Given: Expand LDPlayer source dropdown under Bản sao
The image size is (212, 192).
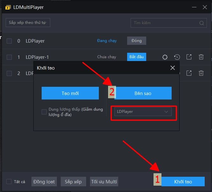Looking at the screenshot, I should coord(143,112).
